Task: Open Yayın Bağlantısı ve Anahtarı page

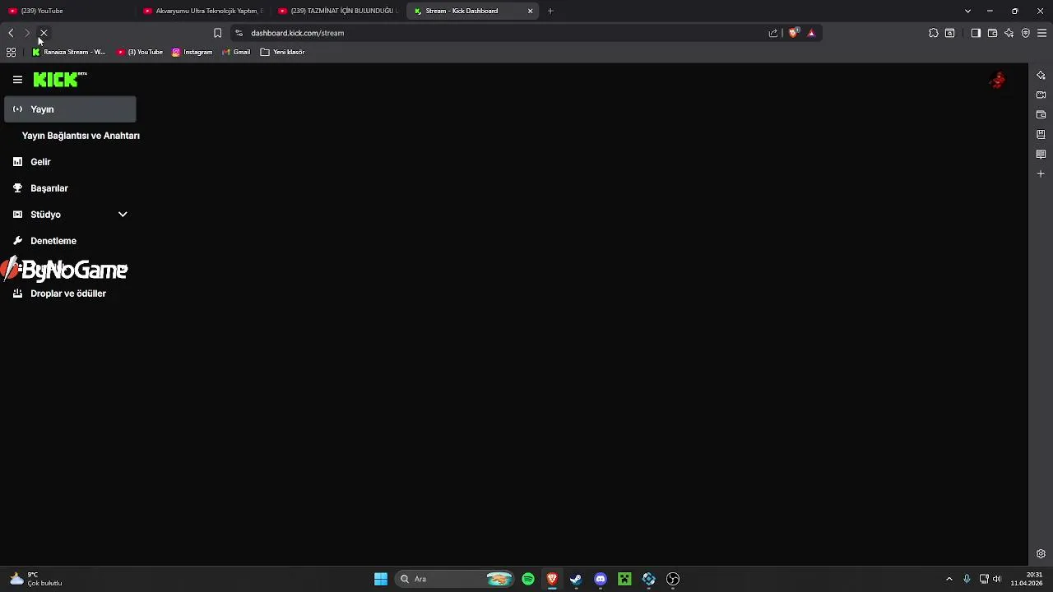Action: coord(81,136)
